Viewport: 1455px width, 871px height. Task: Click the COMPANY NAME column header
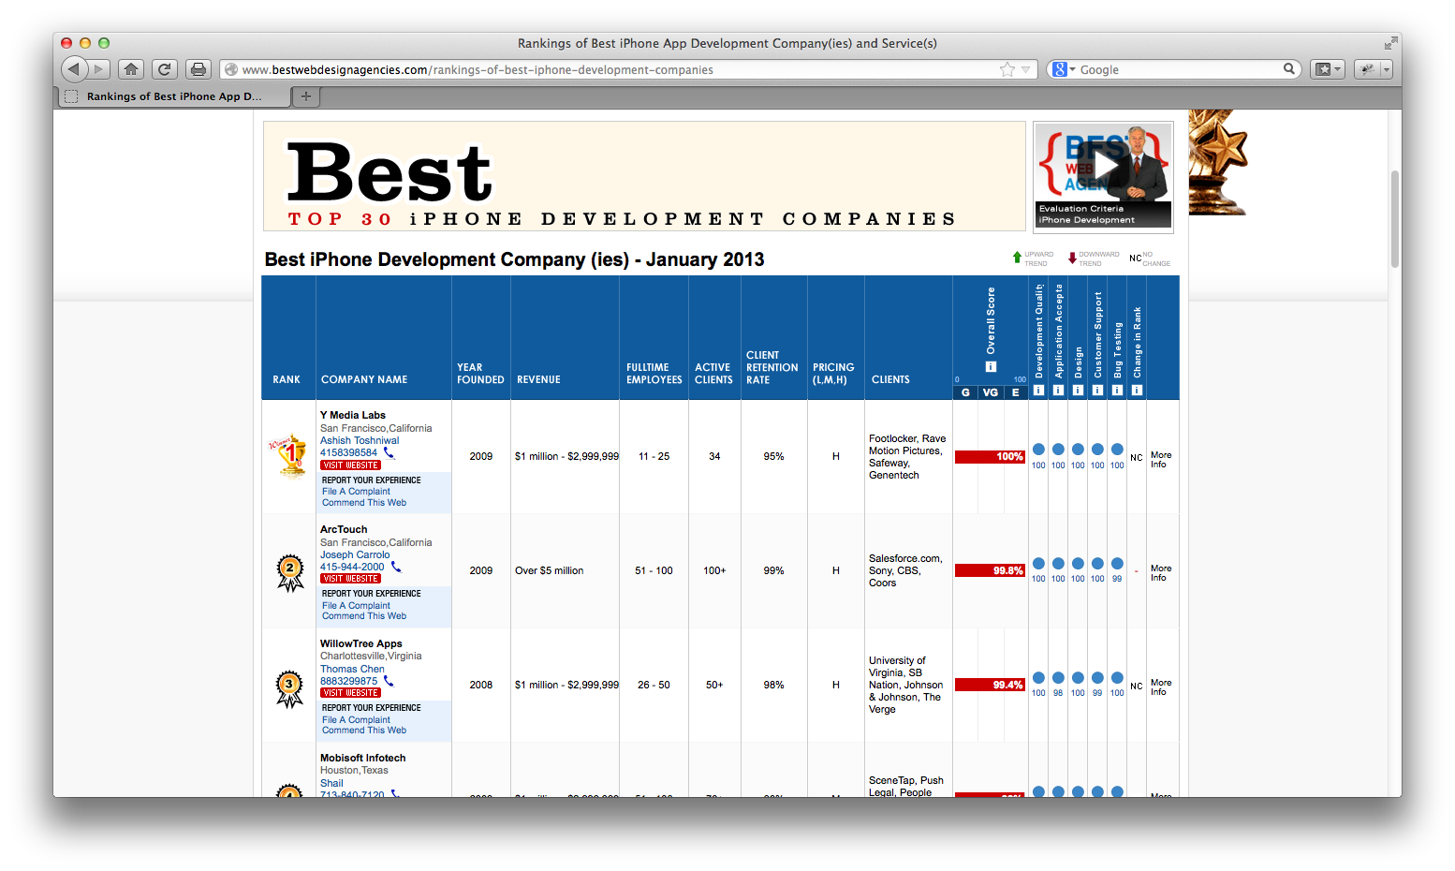(x=364, y=379)
